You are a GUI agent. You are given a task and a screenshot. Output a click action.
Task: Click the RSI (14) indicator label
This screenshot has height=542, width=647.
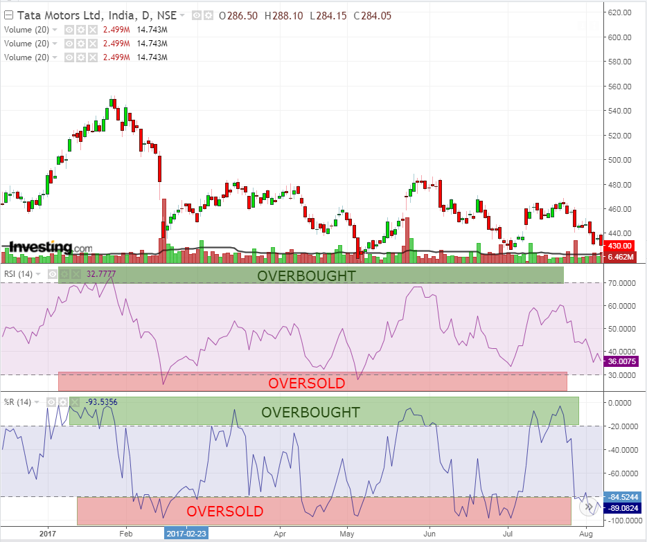[x=18, y=274]
